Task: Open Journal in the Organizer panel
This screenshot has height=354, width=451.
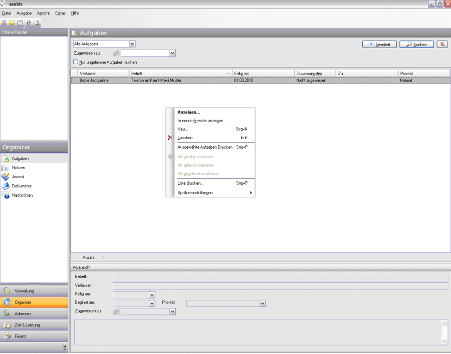Action: click(x=18, y=177)
